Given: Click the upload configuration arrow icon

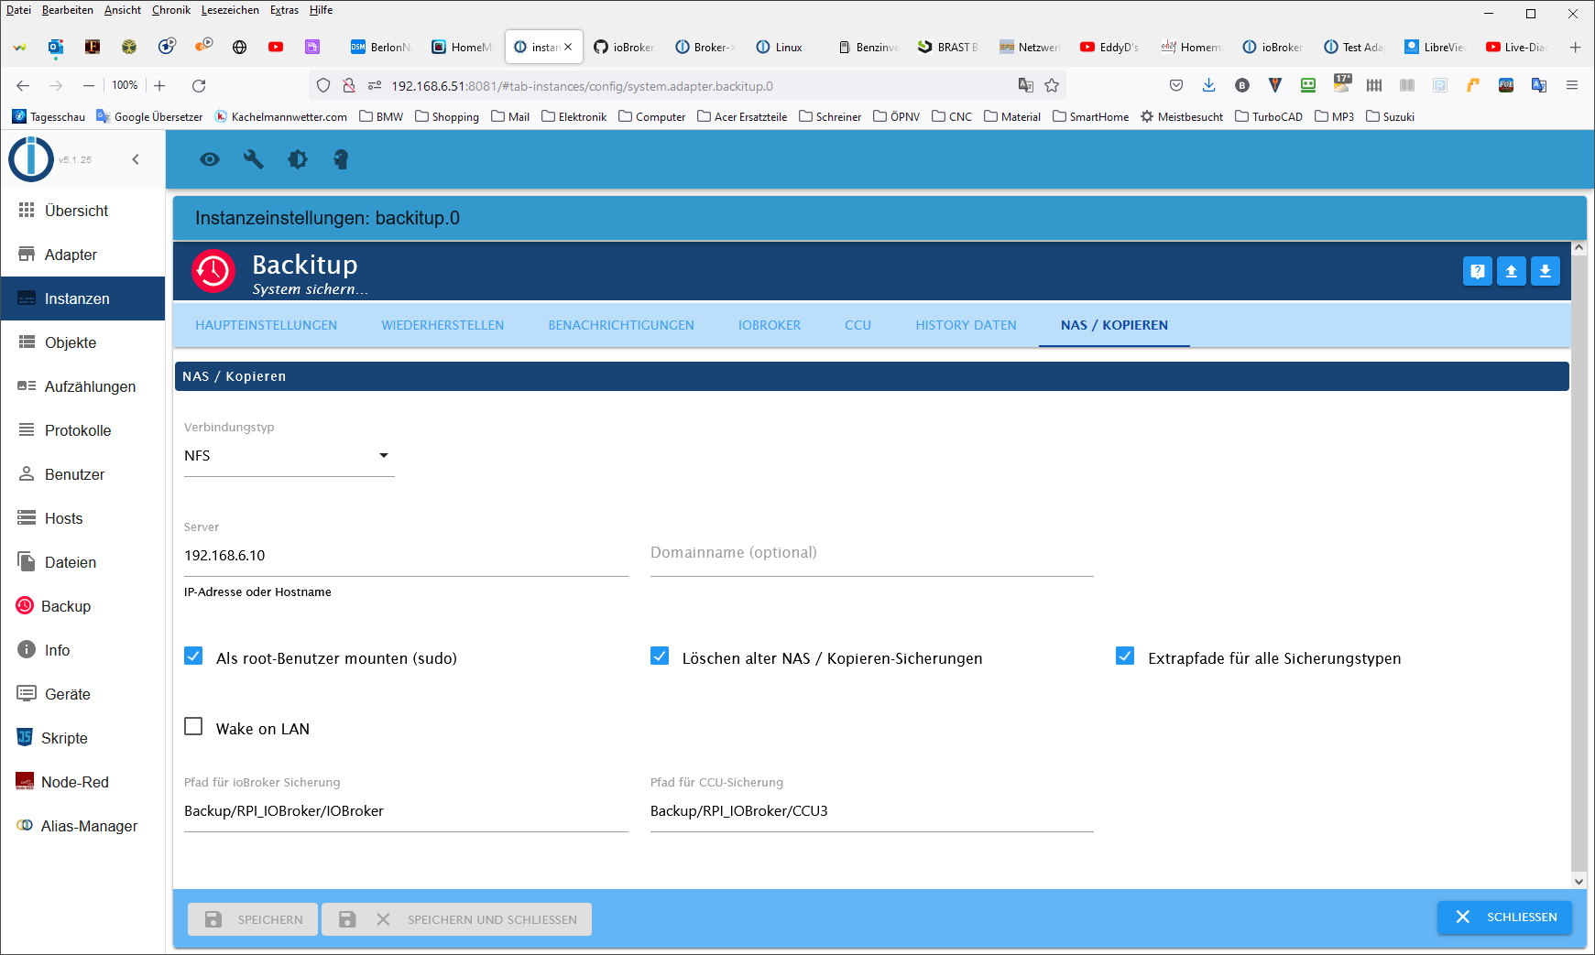Looking at the screenshot, I should 1512,271.
